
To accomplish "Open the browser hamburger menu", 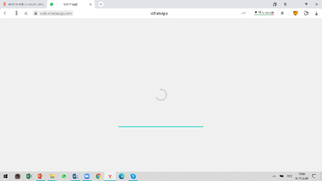I will (x=285, y=4).
